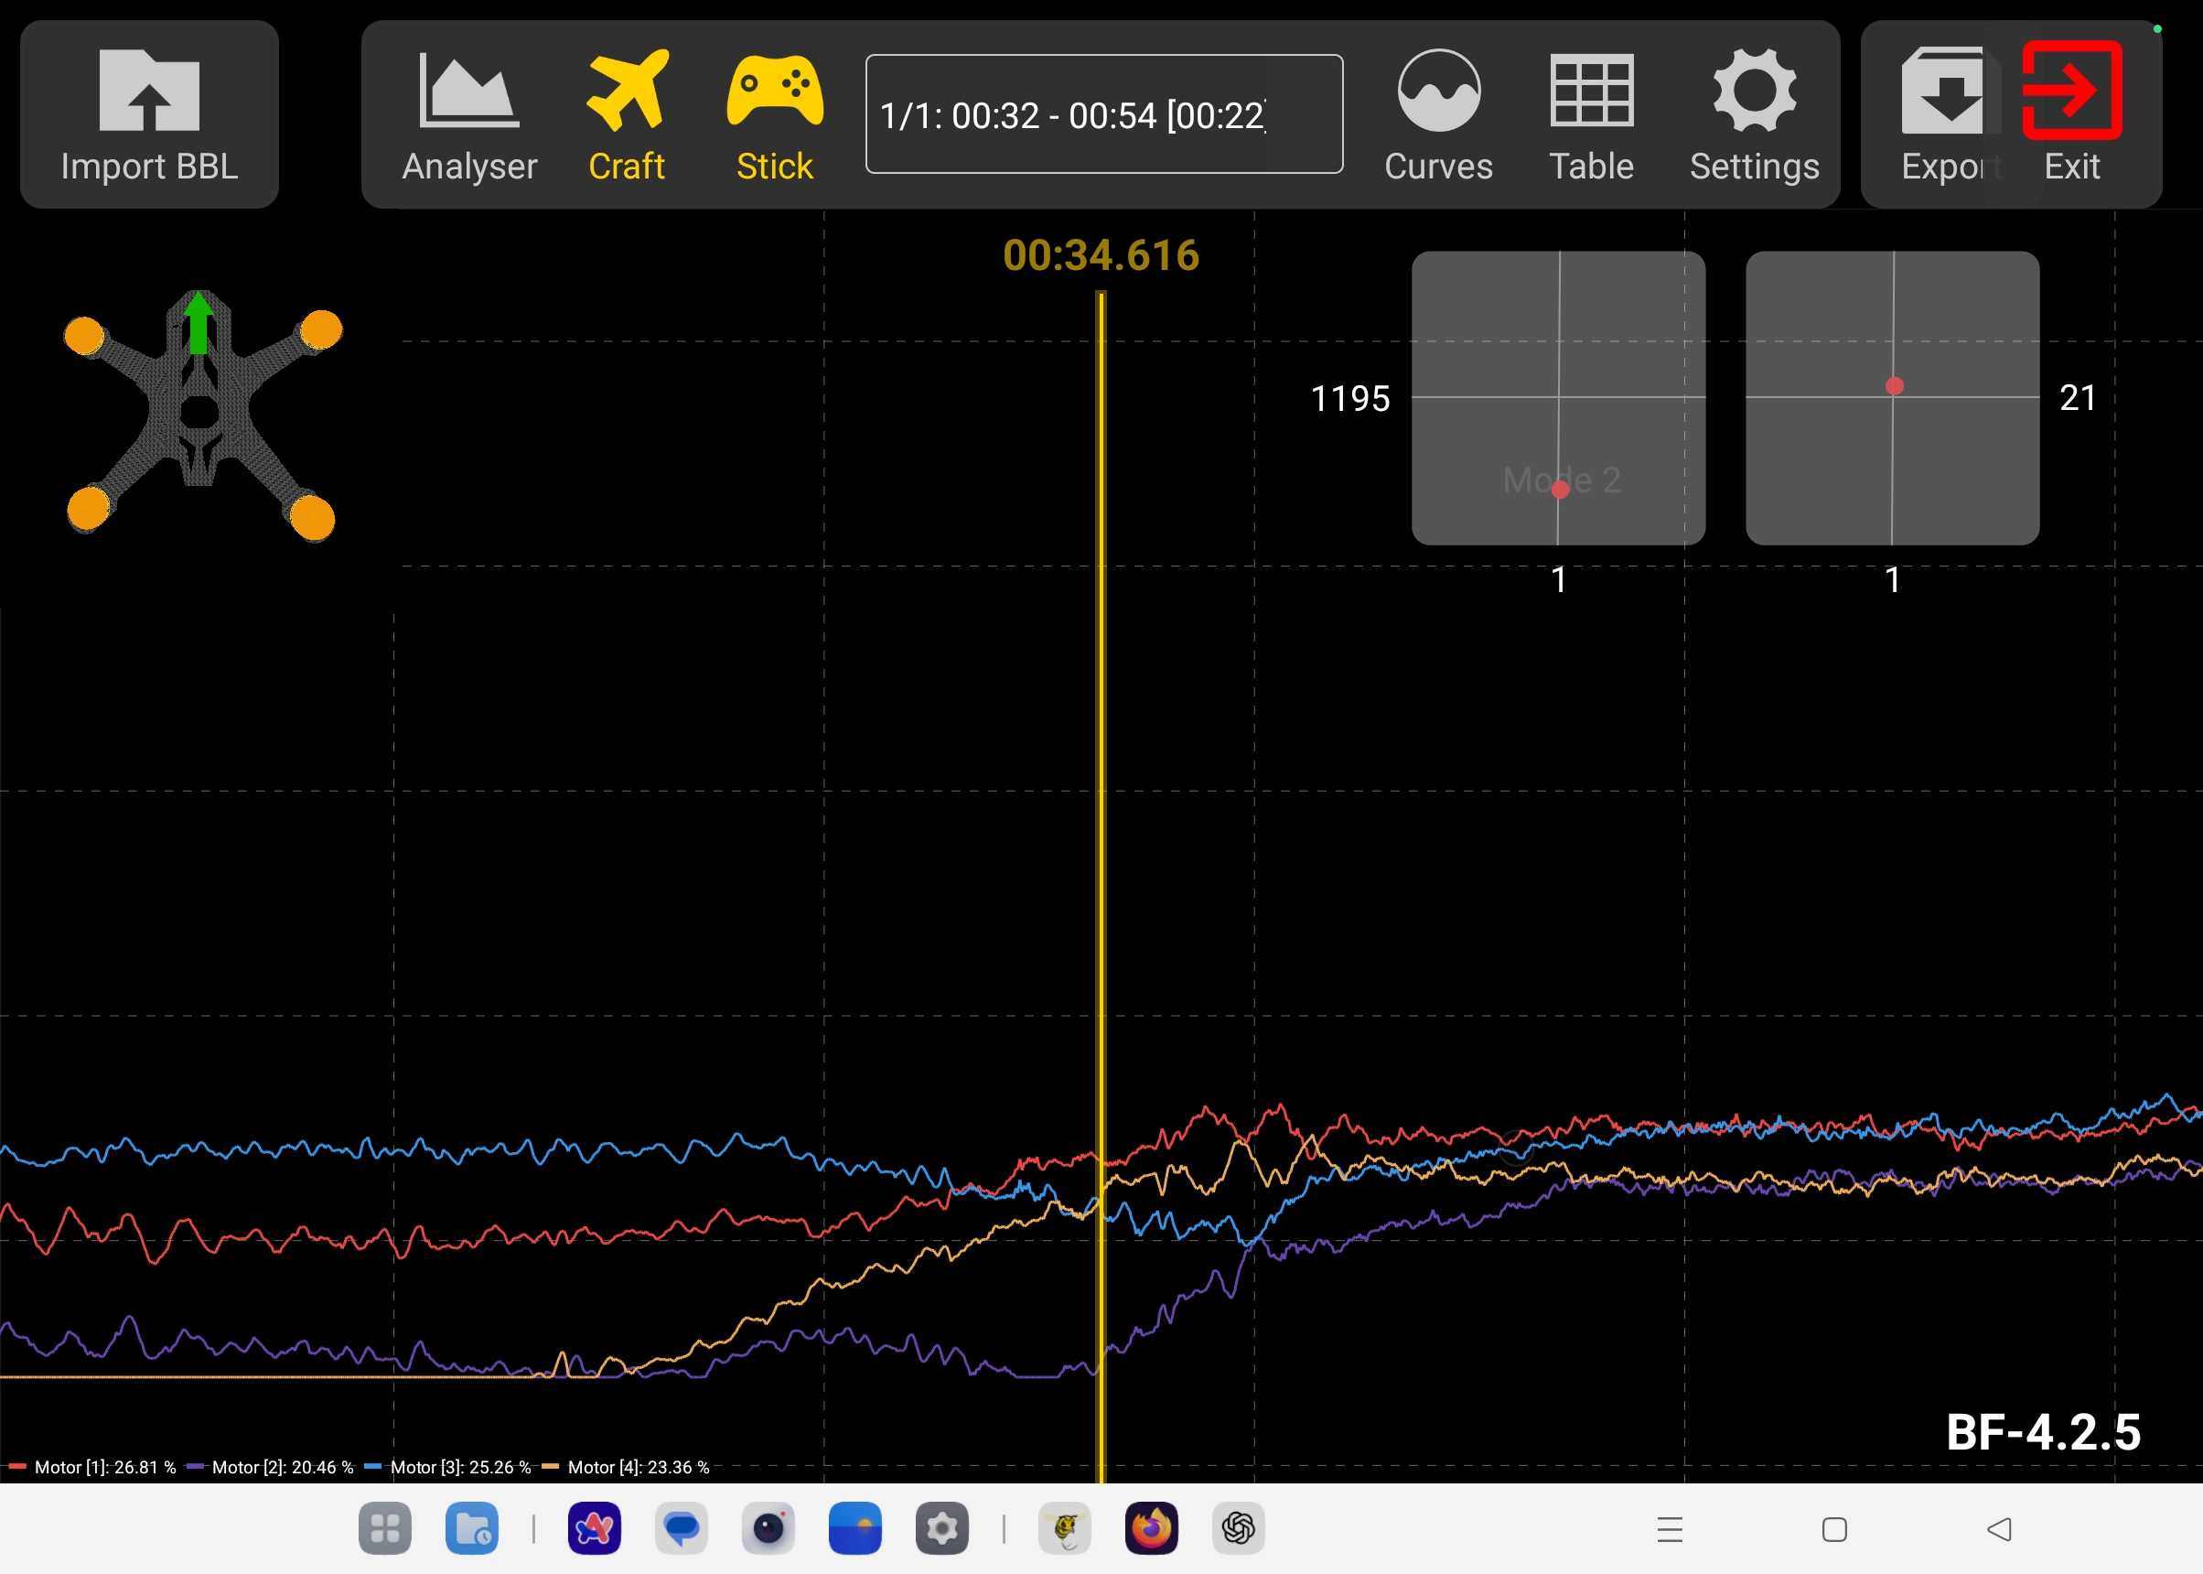The image size is (2203, 1574).
Task: Open Firefox from the taskbar
Action: pos(1151,1528)
